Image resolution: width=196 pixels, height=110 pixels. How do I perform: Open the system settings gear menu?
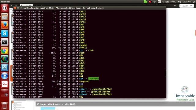194,2
